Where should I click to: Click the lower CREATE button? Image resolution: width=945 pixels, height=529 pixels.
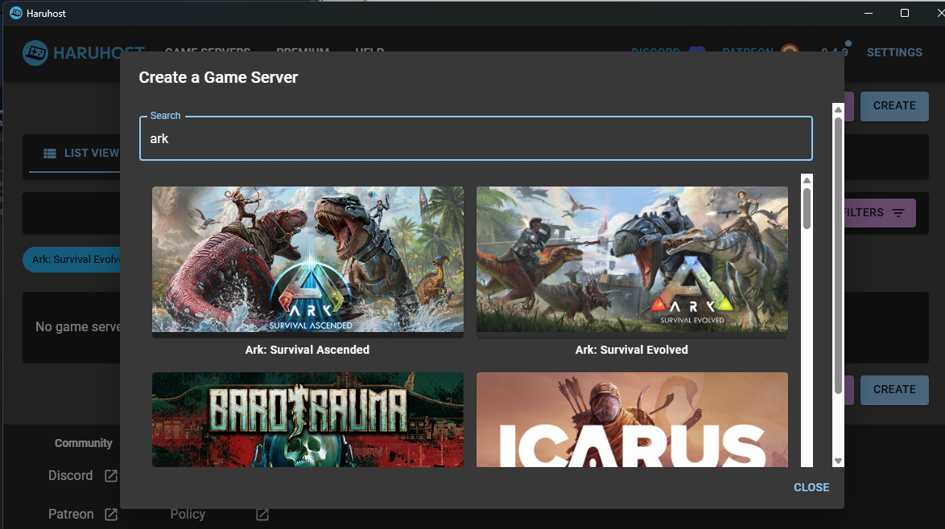894,390
